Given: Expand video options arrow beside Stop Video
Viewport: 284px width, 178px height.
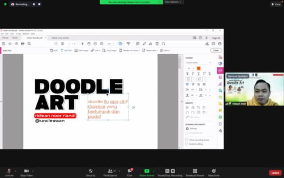Looking at the screenshot, I should [33, 171].
